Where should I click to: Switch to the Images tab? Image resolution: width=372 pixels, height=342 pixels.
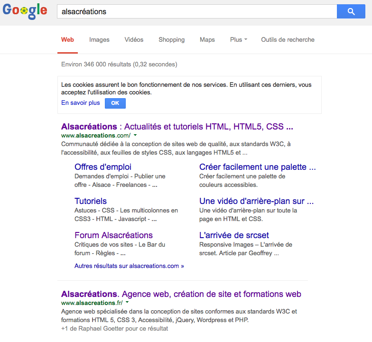(x=99, y=40)
